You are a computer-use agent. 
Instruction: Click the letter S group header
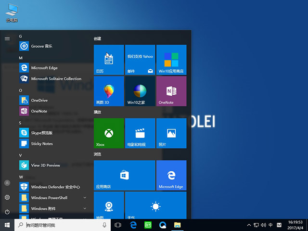coord(21,123)
